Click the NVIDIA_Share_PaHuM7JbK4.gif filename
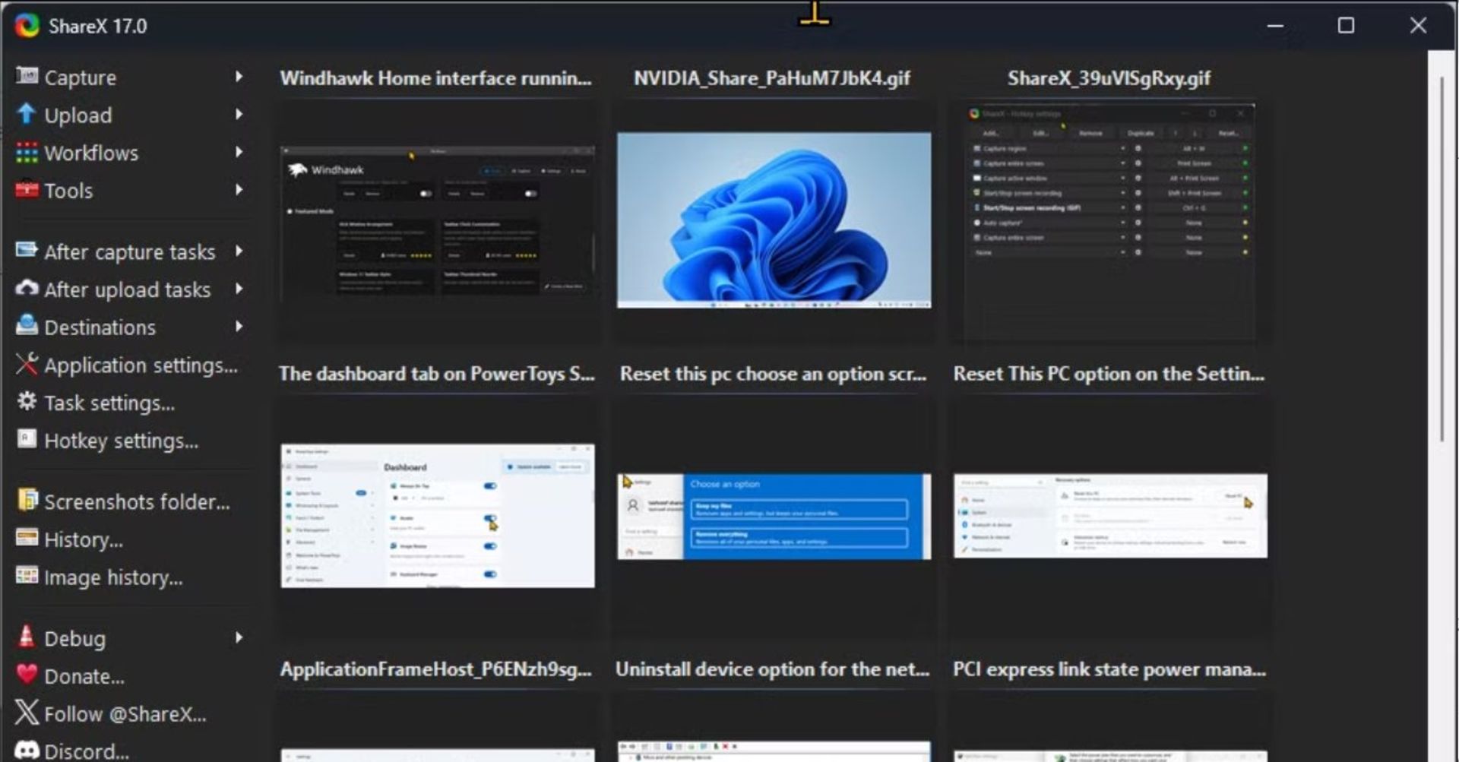 (772, 78)
